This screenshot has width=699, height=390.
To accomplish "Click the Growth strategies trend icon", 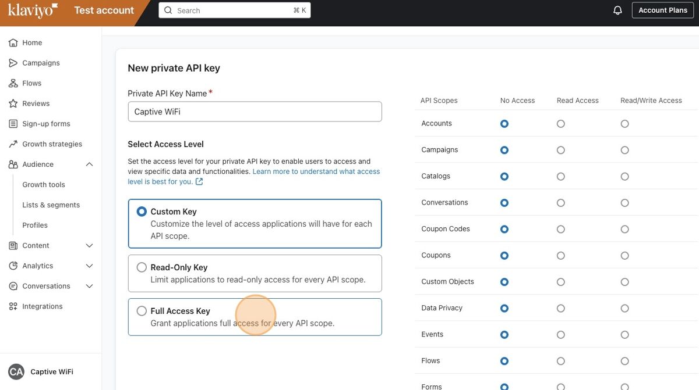I will [13, 144].
